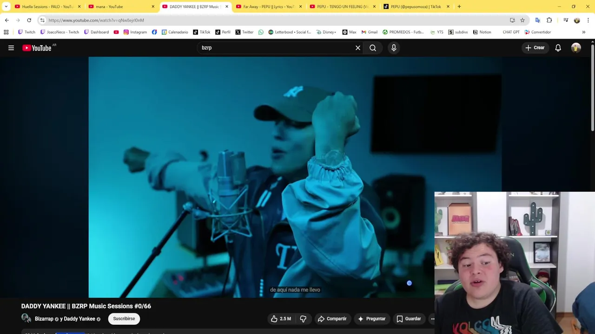Expand hidden bookmarks chevron
The image size is (595, 334).
pyautogui.click(x=584, y=32)
